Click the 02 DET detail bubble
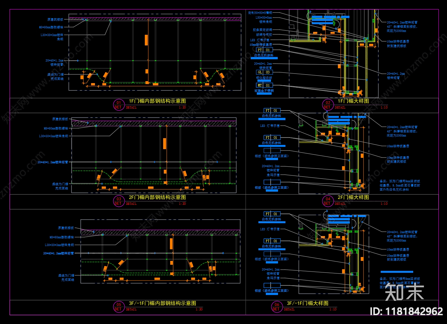Image resolution: width=447 pixels, height=324 pixels. (328, 105)
